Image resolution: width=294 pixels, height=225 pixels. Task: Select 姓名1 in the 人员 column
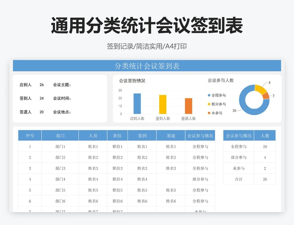click(x=93, y=146)
